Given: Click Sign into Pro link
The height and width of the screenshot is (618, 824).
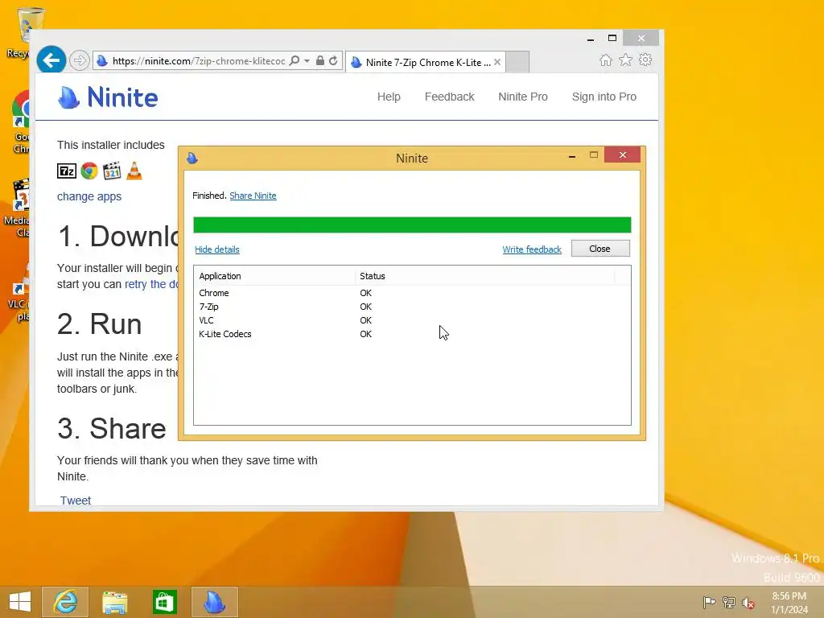Looking at the screenshot, I should [x=604, y=97].
